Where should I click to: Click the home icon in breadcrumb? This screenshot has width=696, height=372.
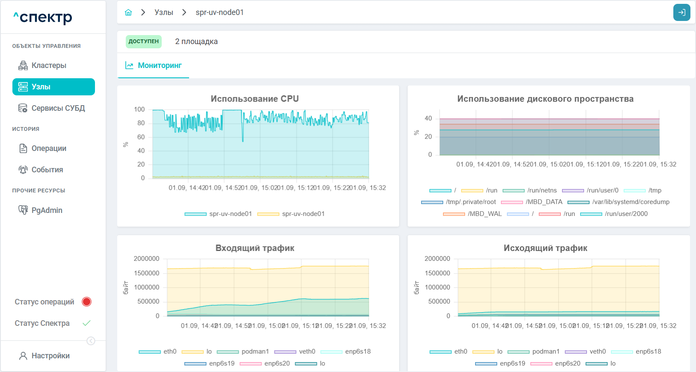(x=128, y=12)
